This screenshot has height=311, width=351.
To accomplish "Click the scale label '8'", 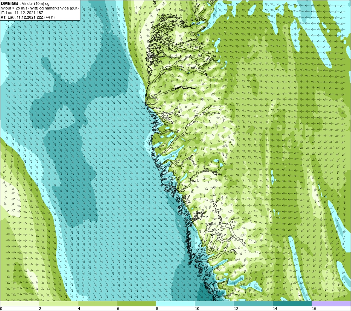I will point(157,309).
